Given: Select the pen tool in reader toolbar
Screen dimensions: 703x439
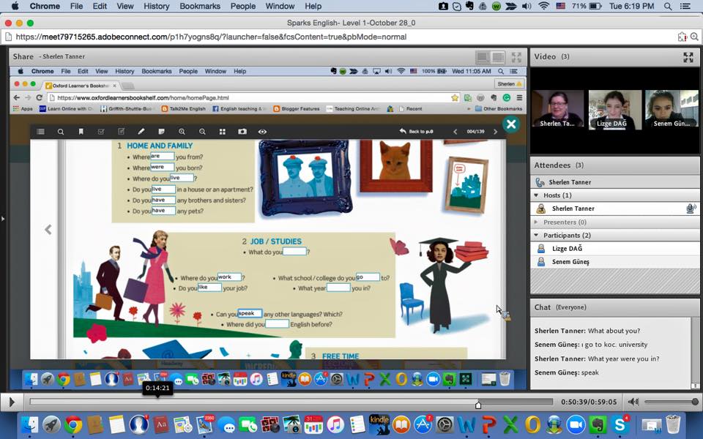Looking at the screenshot, I should pyautogui.click(x=141, y=132).
